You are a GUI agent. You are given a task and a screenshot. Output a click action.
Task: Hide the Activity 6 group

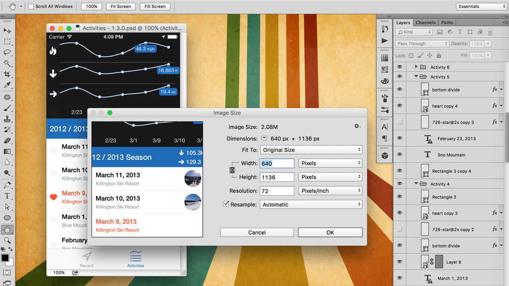coord(400,67)
